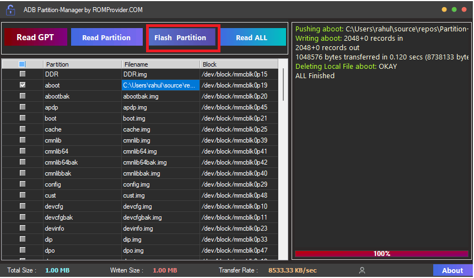Click the Total Size 1.00 MB value
The image size is (474, 278).
[57, 270]
